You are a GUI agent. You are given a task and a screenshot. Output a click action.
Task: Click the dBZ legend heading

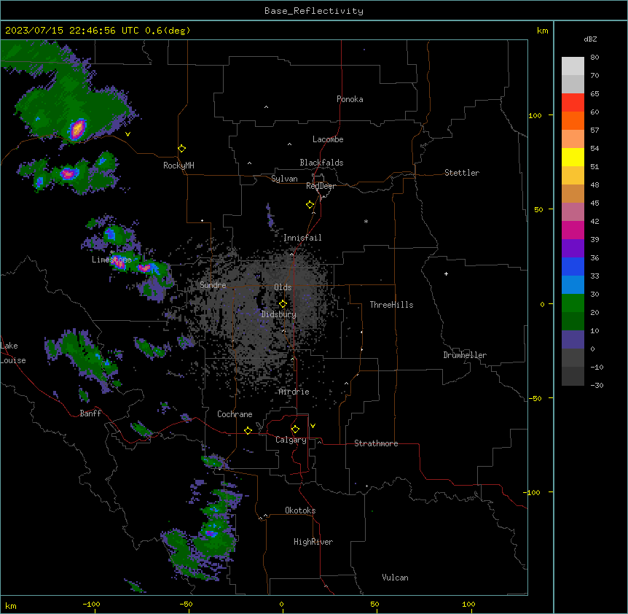(590, 39)
